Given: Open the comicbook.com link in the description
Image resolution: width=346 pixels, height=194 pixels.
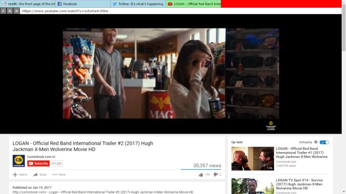Looking at the screenshot, I should tap(29, 192).
